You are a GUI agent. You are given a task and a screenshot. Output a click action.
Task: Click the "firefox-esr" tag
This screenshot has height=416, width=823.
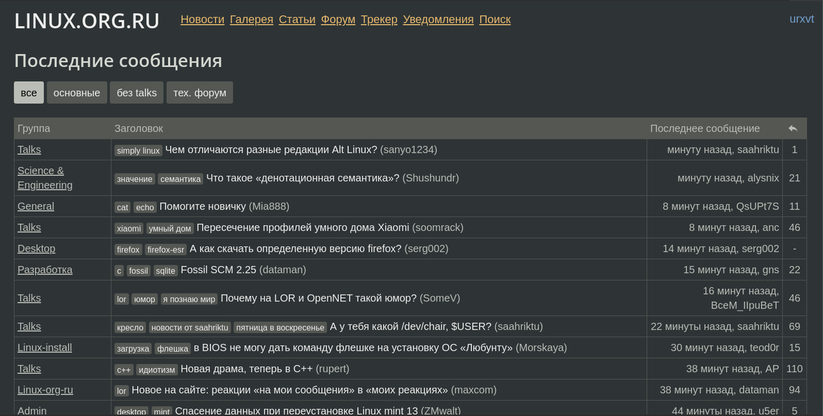point(166,249)
